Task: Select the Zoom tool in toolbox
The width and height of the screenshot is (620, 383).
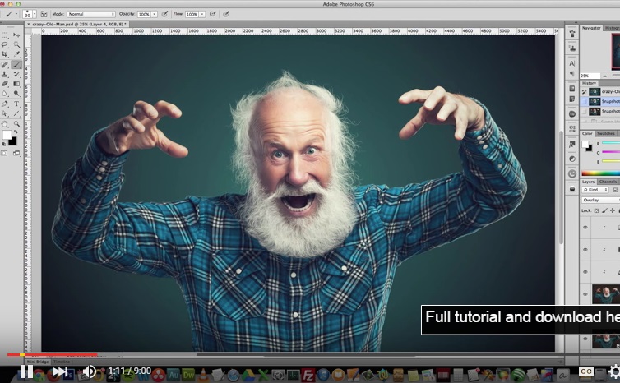Action: click(16, 124)
